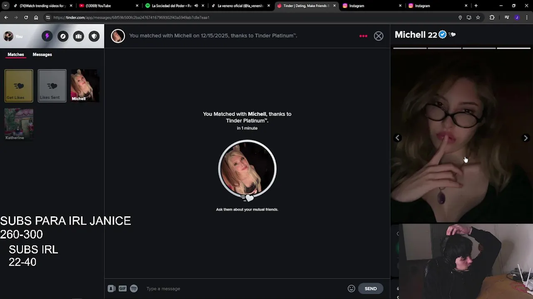Open the Chrome three-dot menu
Screen dimensions: 533x299
[x=527, y=17]
